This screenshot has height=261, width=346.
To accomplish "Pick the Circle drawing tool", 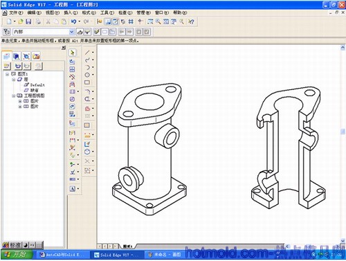I will [x=87, y=75].
